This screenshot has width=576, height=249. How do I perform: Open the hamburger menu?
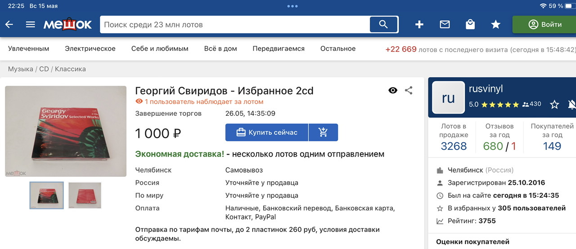pos(30,25)
